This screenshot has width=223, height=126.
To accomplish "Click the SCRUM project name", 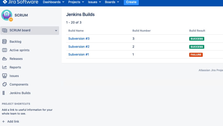I will (x=21, y=15).
